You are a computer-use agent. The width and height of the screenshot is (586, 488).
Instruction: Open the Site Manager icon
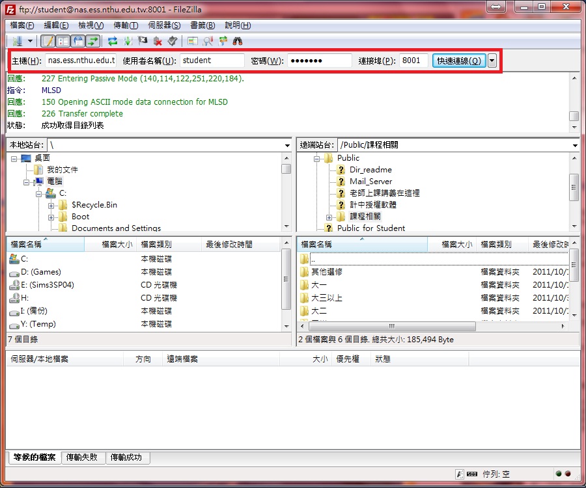16,41
